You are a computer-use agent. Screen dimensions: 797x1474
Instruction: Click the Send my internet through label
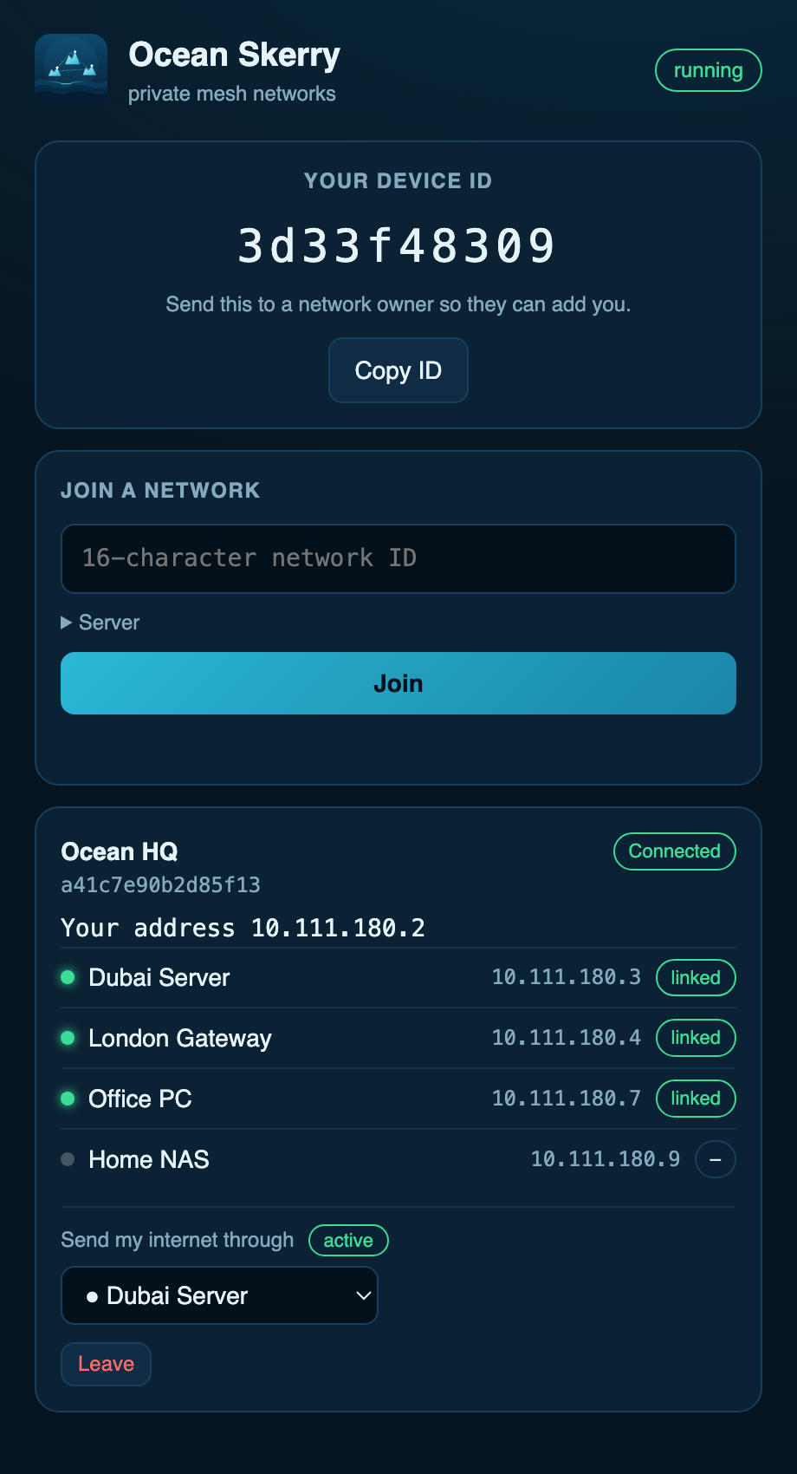click(178, 1240)
